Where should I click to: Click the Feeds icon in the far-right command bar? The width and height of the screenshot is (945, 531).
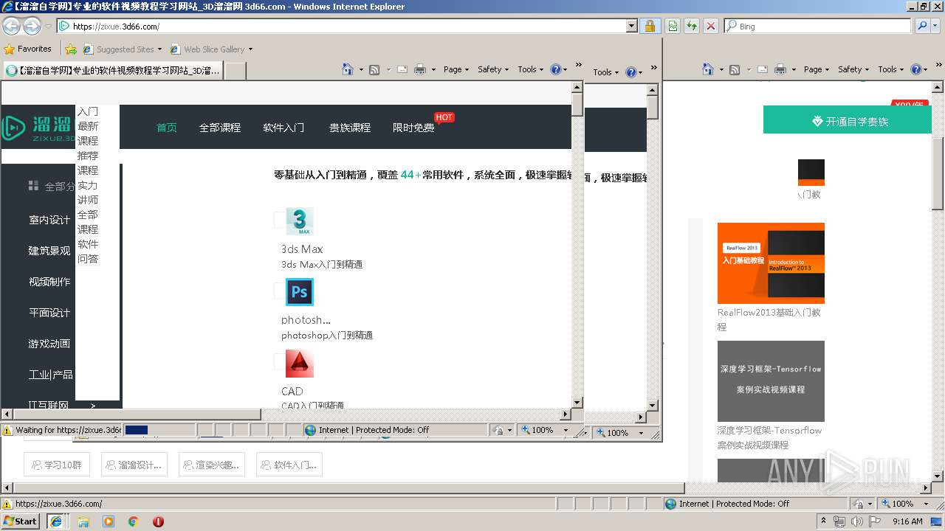735,69
